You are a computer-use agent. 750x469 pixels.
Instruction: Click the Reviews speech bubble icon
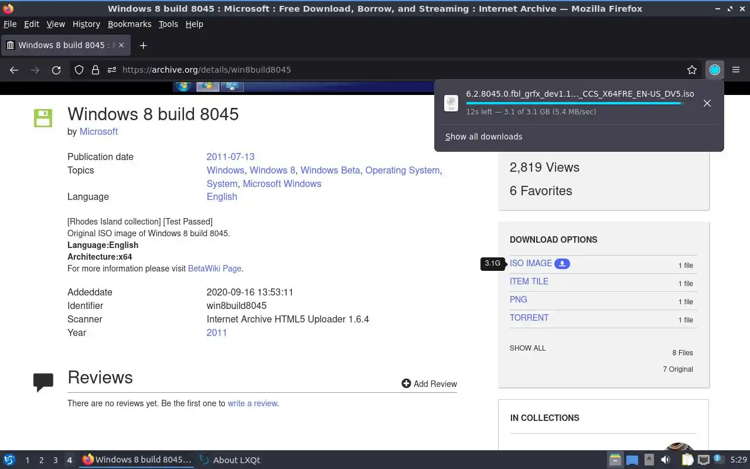point(43,382)
